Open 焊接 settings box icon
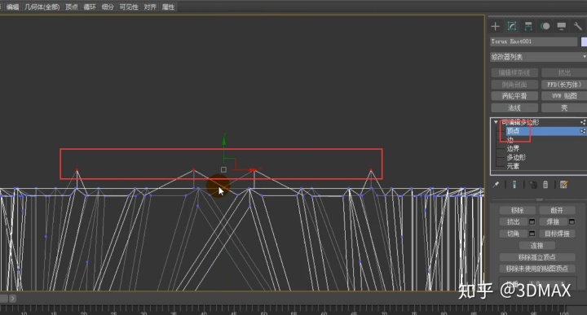The image size is (587, 315). point(572,222)
